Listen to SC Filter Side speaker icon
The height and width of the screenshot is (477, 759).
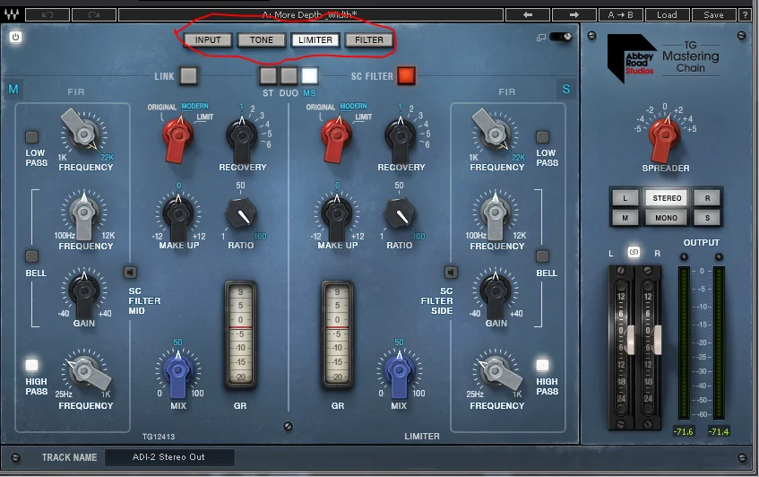[451, 273]
